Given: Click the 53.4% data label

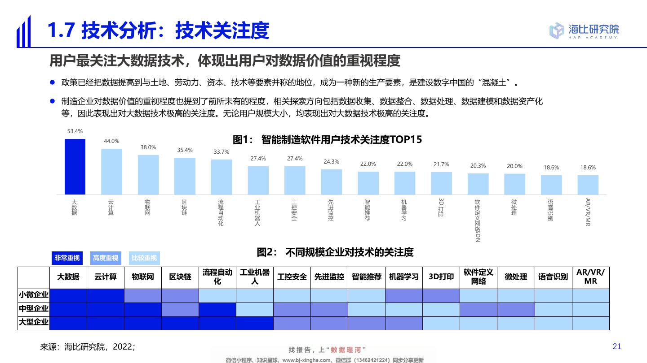Looking at the screenshot, I should pos(75,131).
